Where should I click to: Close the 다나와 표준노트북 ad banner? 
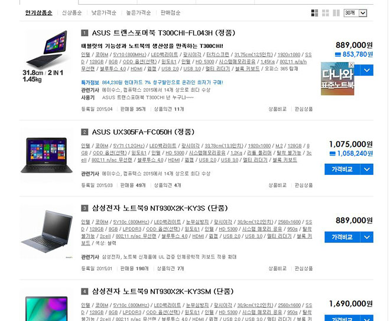351,65
